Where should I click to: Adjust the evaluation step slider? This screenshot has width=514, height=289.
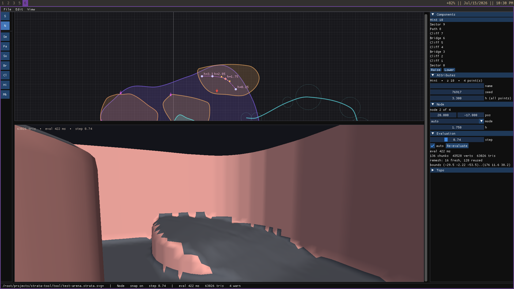(457, 140)
